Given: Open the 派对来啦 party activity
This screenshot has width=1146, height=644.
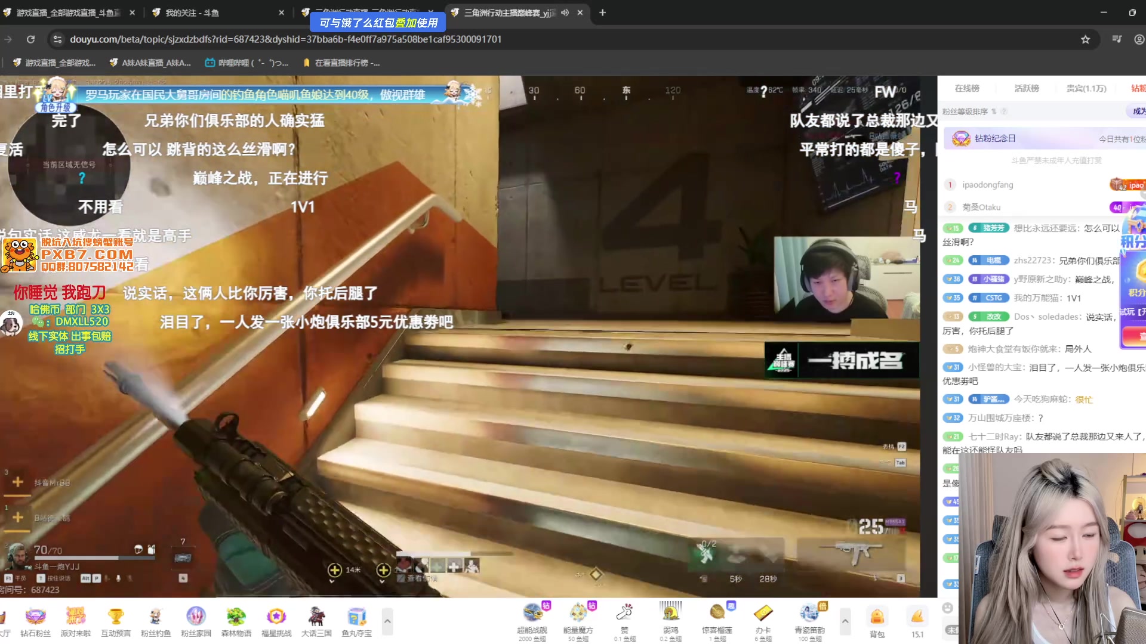Looking at the screenshot, I should click(x=75, y=621).
